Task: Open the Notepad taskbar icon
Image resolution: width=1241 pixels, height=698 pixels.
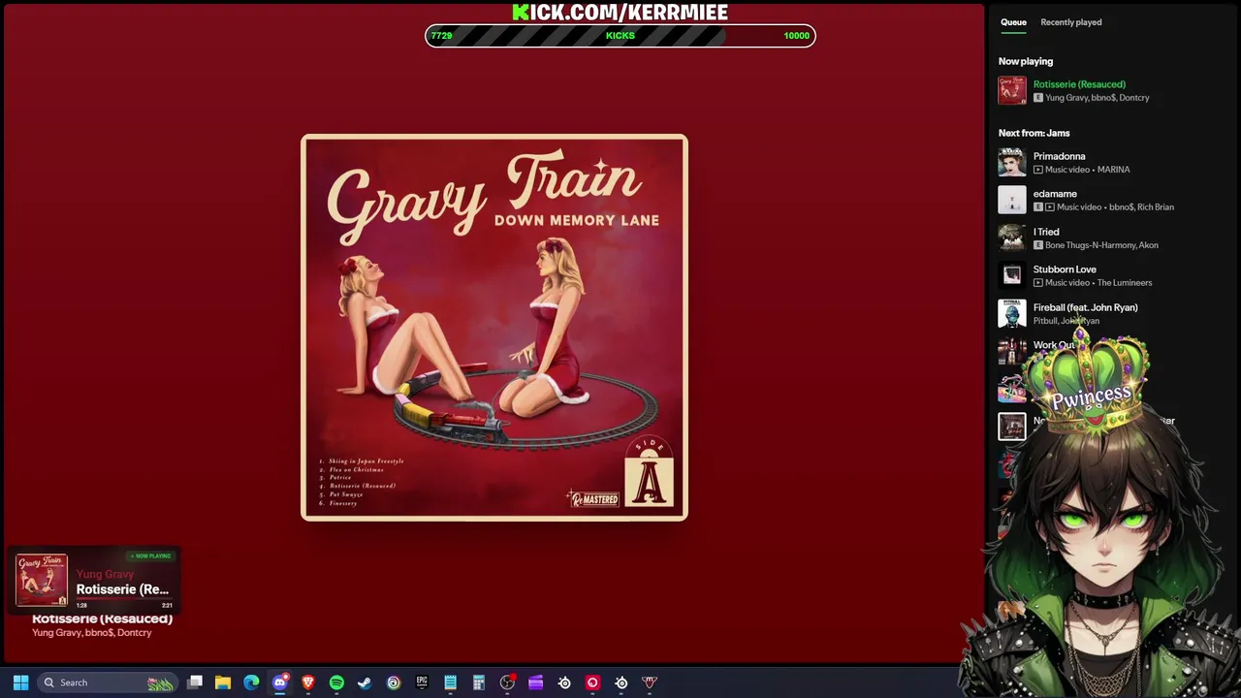Action: tap(450, 682)
